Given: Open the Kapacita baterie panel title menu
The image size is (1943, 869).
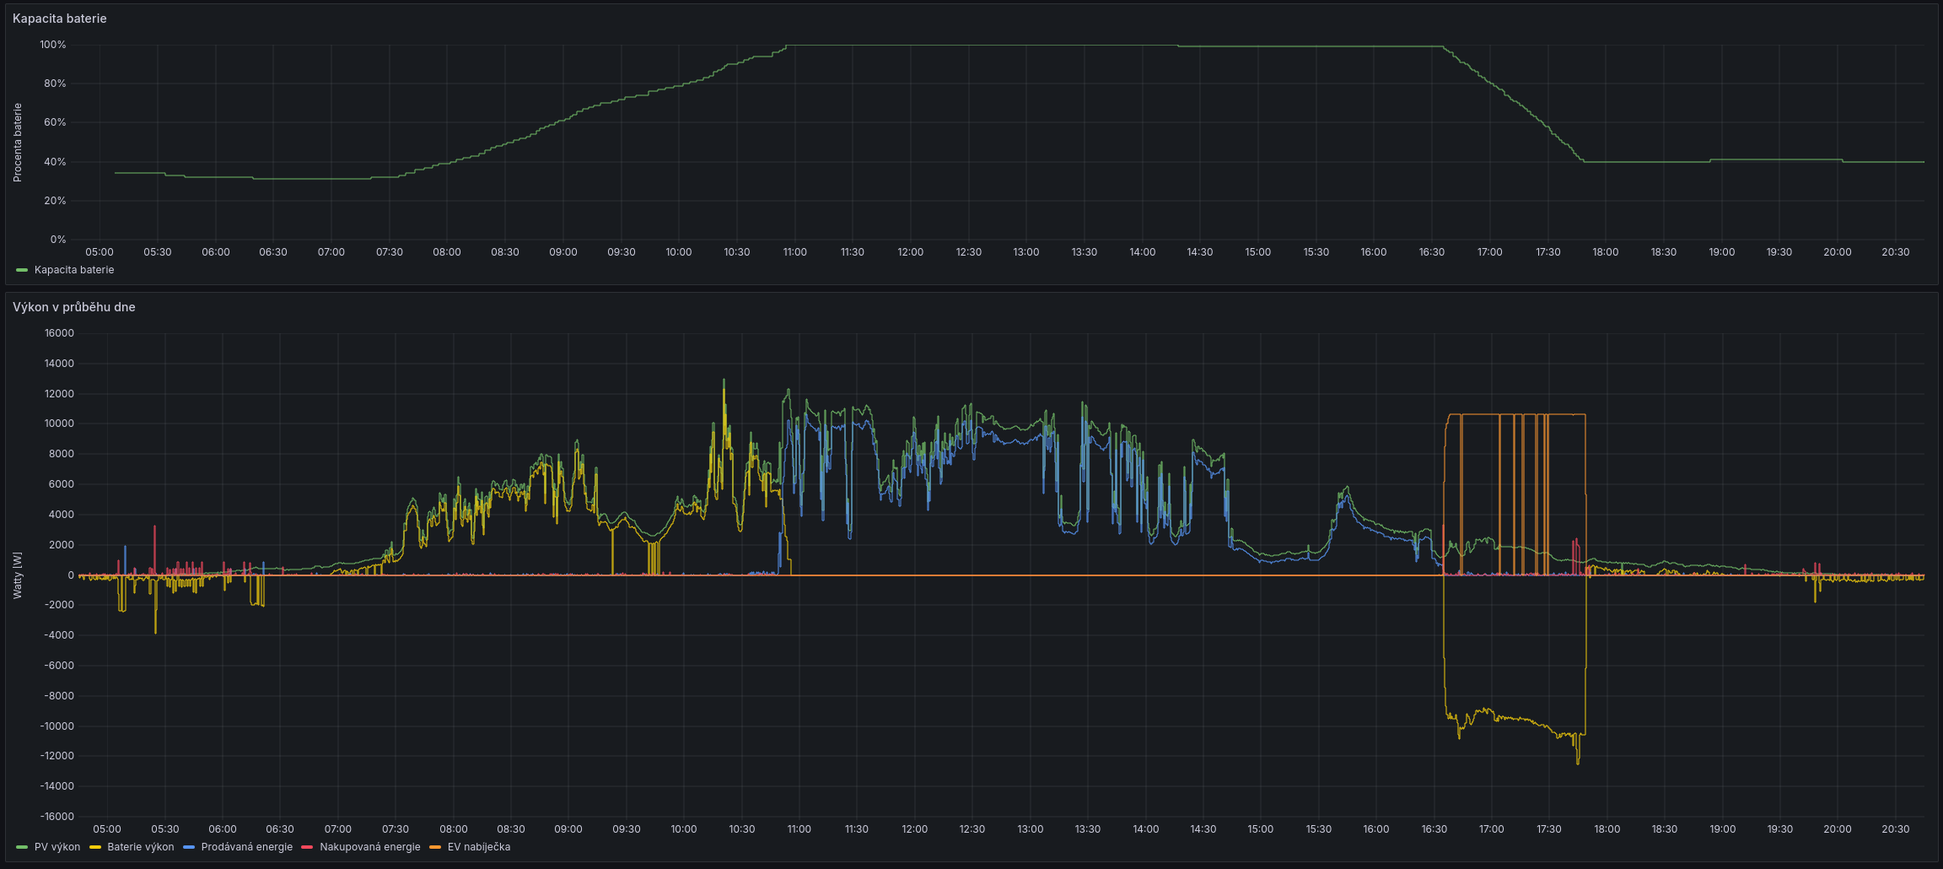Looking at the screenshot, I should pos(60,19).
